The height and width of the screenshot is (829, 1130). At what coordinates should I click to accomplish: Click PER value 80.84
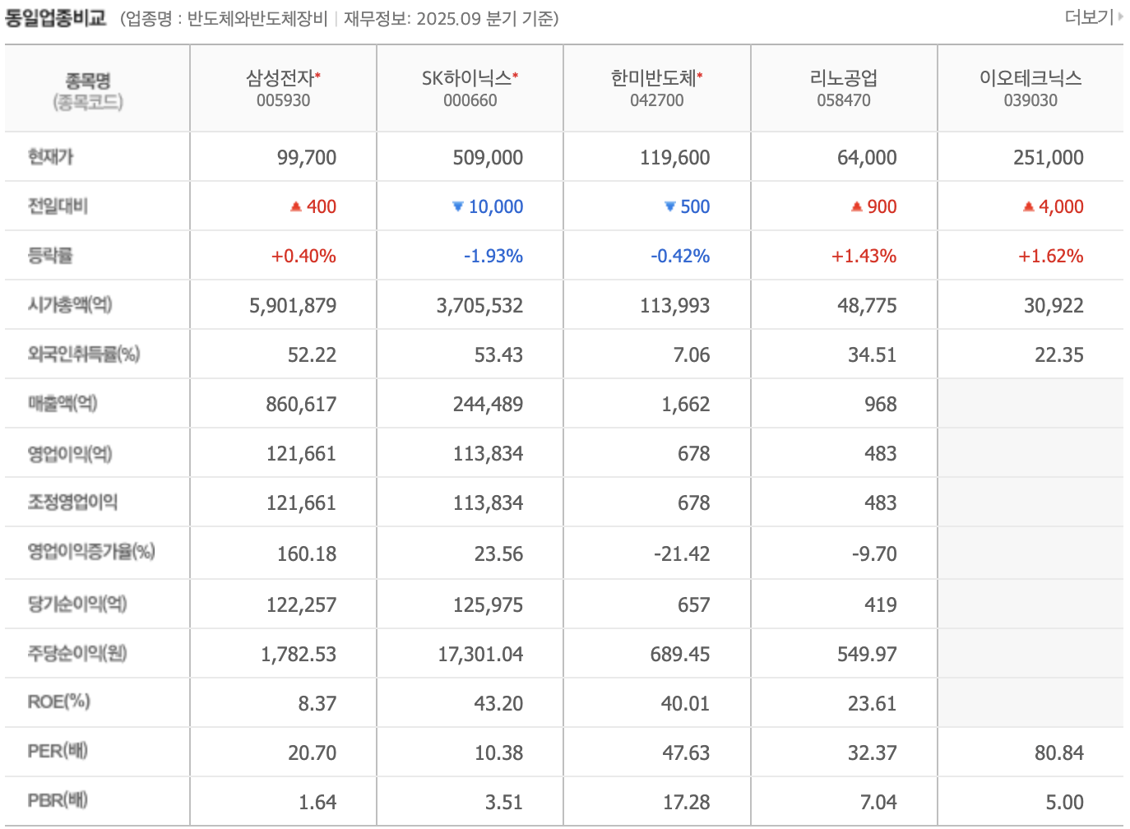coord(1059,753)
